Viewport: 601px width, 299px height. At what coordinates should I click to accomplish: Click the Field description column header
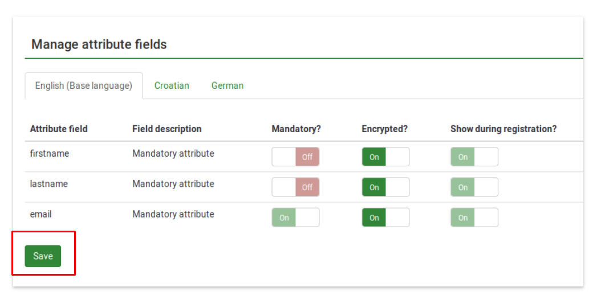[x=167, y=129]
